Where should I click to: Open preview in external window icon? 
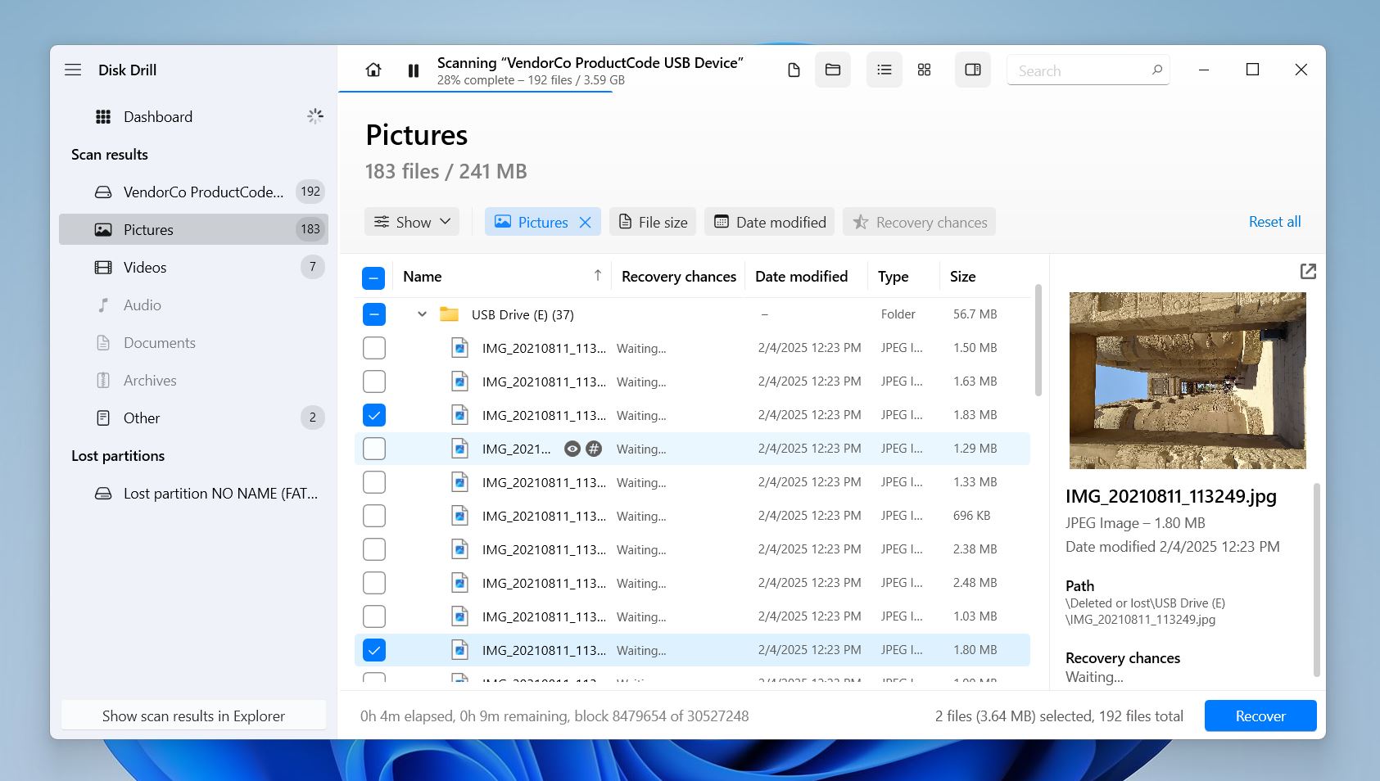1308,271
